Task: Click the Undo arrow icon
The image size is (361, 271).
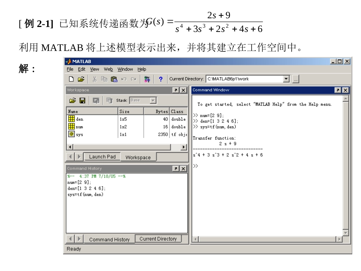Action: (x=124, y=79)
